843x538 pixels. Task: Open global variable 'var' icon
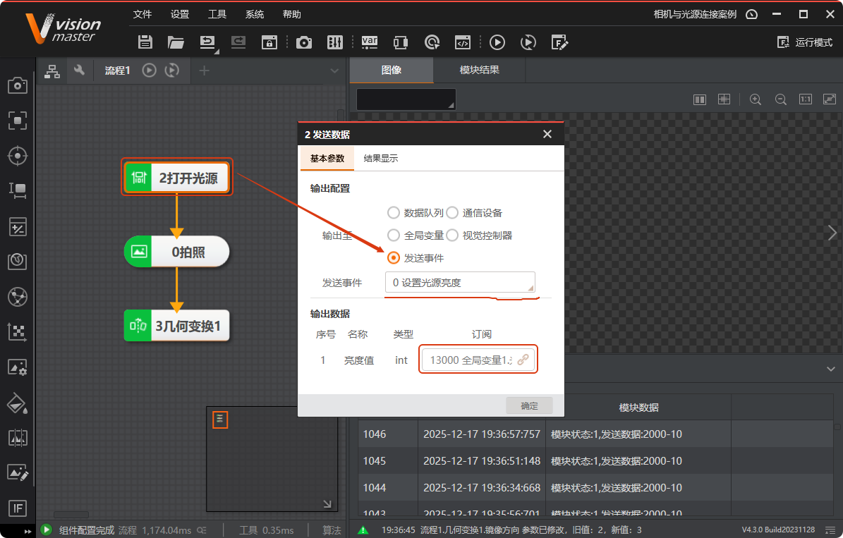point(370,42)
